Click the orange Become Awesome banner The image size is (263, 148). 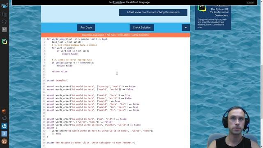pos(115,35)
